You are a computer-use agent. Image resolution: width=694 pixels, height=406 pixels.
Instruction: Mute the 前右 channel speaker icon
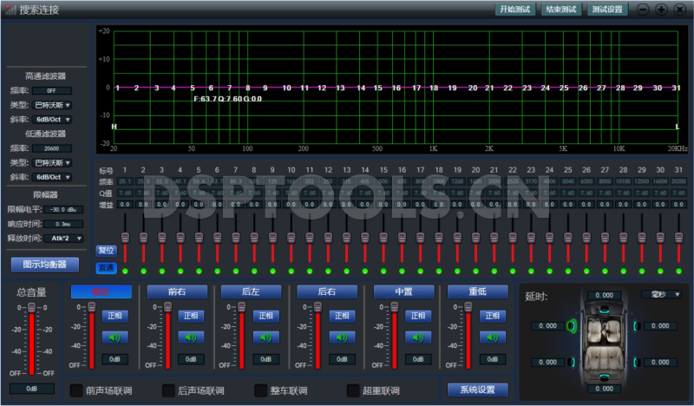click(191, 337)
